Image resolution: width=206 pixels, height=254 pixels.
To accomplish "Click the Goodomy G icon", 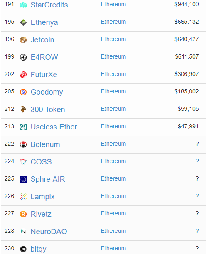I will [x=23, y=92].
